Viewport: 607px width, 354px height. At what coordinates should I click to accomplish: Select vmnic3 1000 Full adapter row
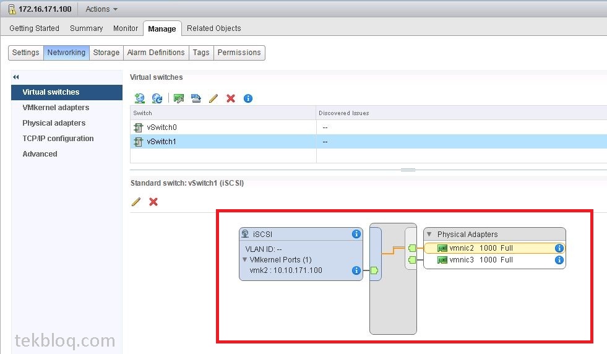494,260
